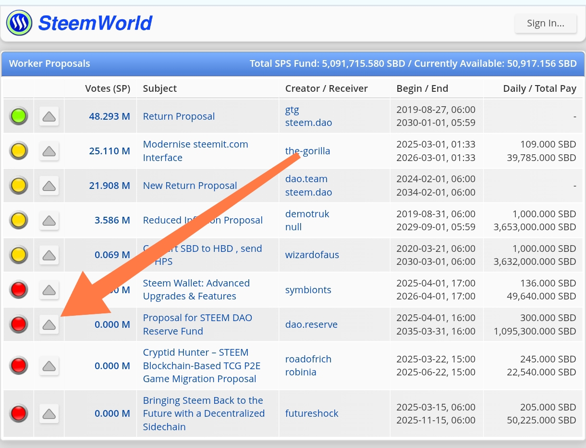
Task: Visit the demotruk creator profile
Action: point(307,214)
